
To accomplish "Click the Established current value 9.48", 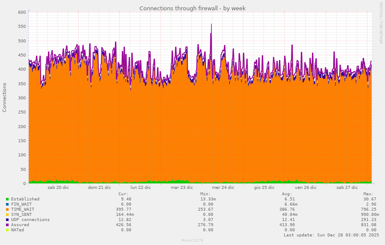I will (126, 199).
